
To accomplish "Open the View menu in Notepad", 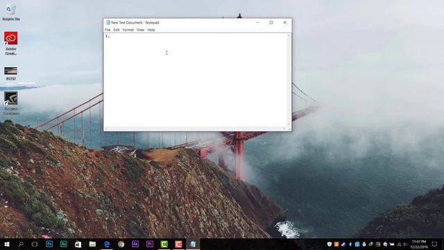I will pyautogui.click(x=140, y=30).
